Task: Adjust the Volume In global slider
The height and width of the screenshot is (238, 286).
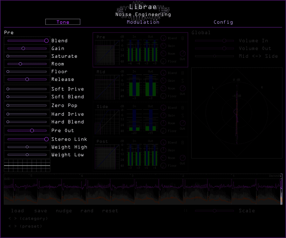Action: [x=214, y=41]
